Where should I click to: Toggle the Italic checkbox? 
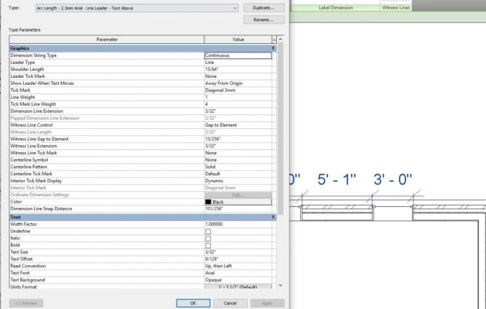coord(208,238)
